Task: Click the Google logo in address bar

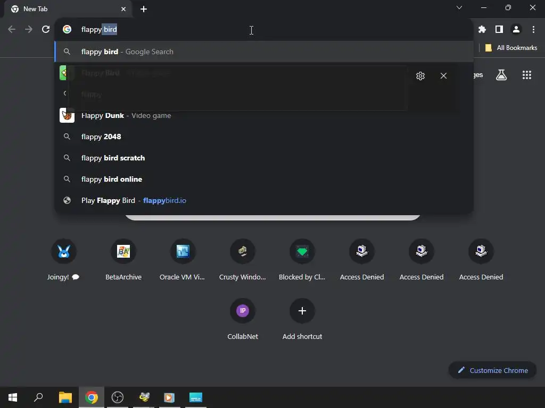Action: [67, 30]
